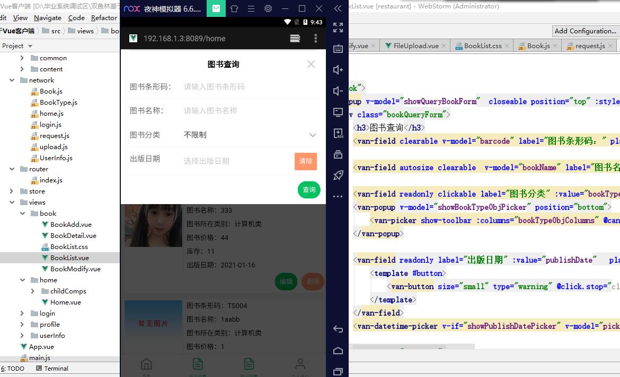The width and height of the screenshot is (620, 377).
Task: Click book photo thumbnail in list
Action: point(154,226)
